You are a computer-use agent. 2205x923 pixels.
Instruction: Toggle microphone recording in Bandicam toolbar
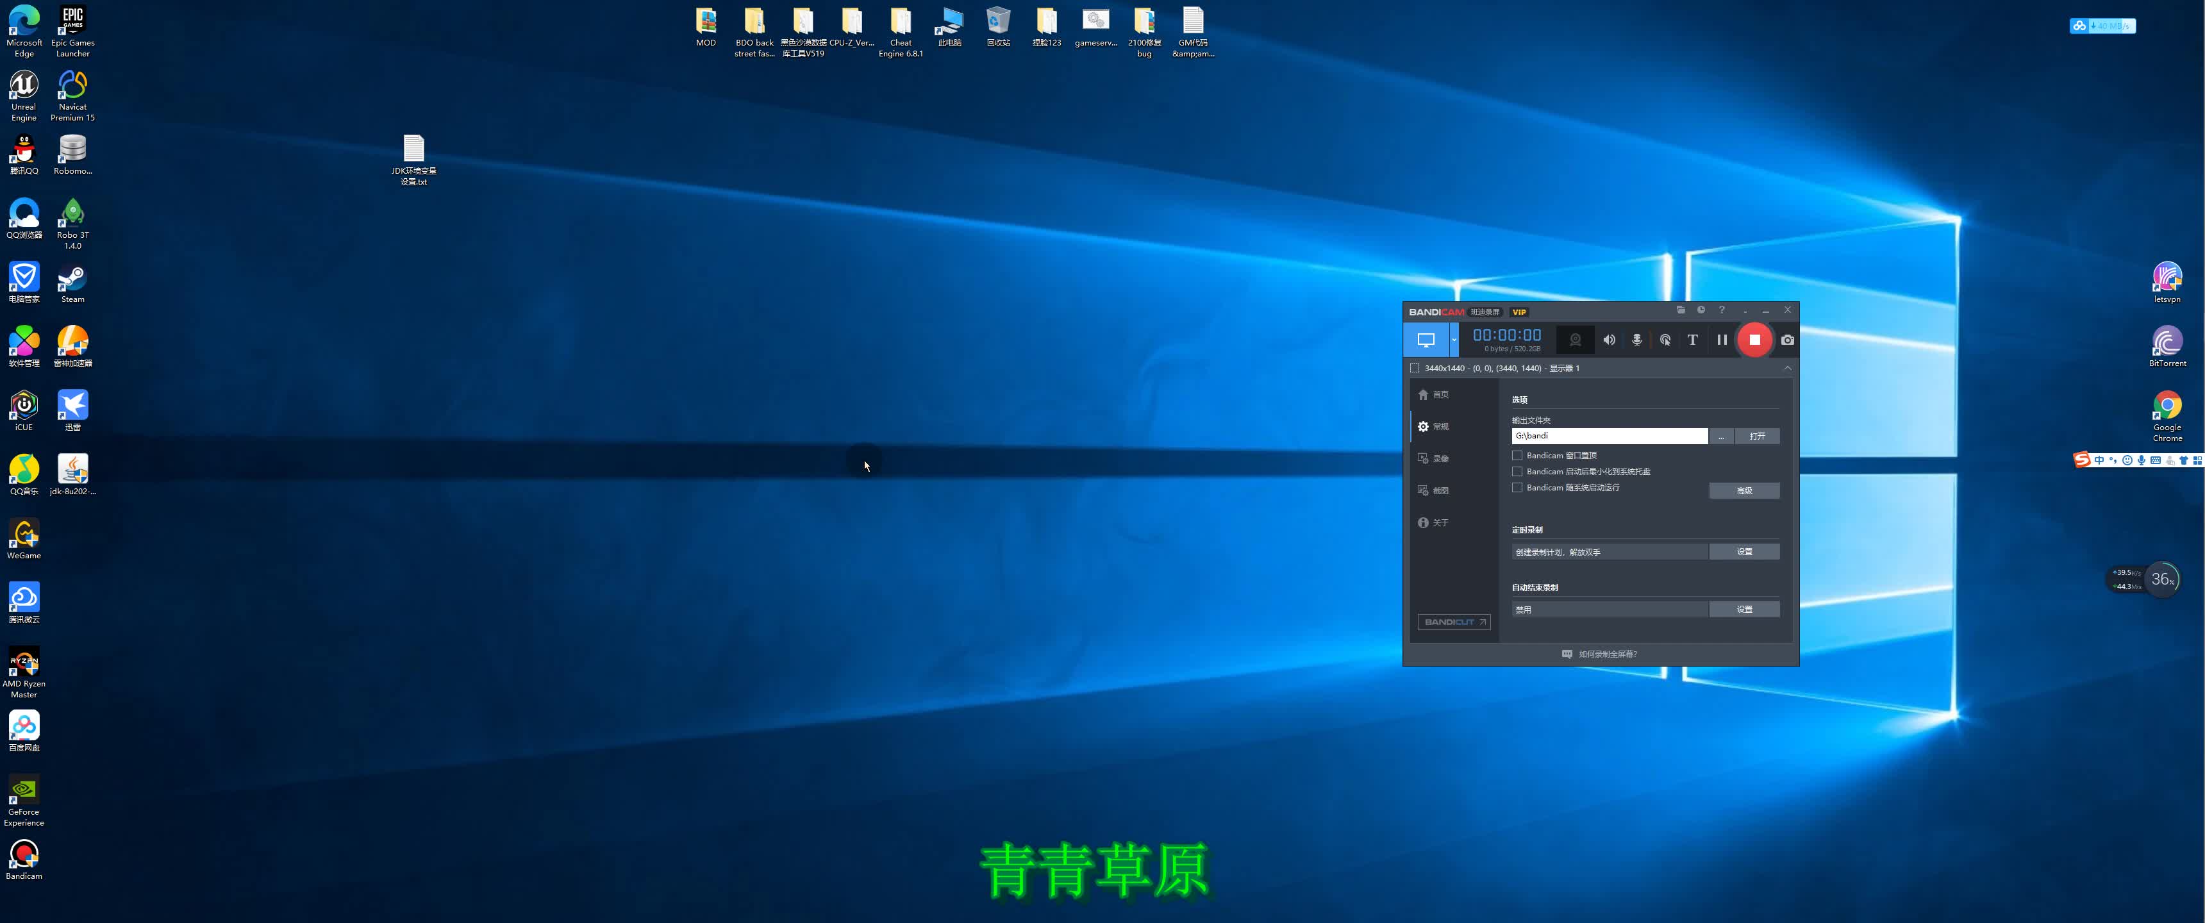(x=1636, y=340)
